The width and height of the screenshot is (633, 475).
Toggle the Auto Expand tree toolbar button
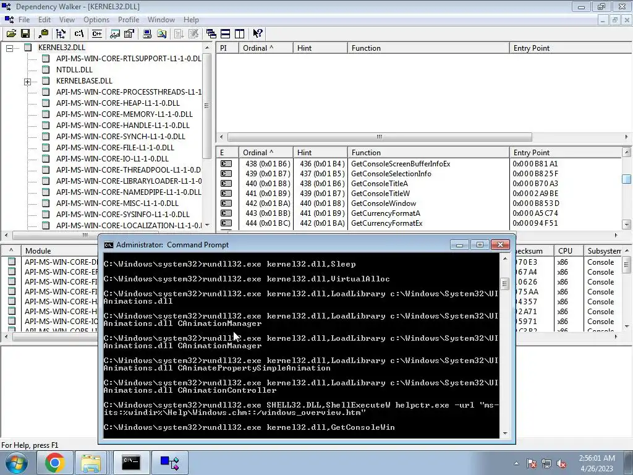[61, 33]
